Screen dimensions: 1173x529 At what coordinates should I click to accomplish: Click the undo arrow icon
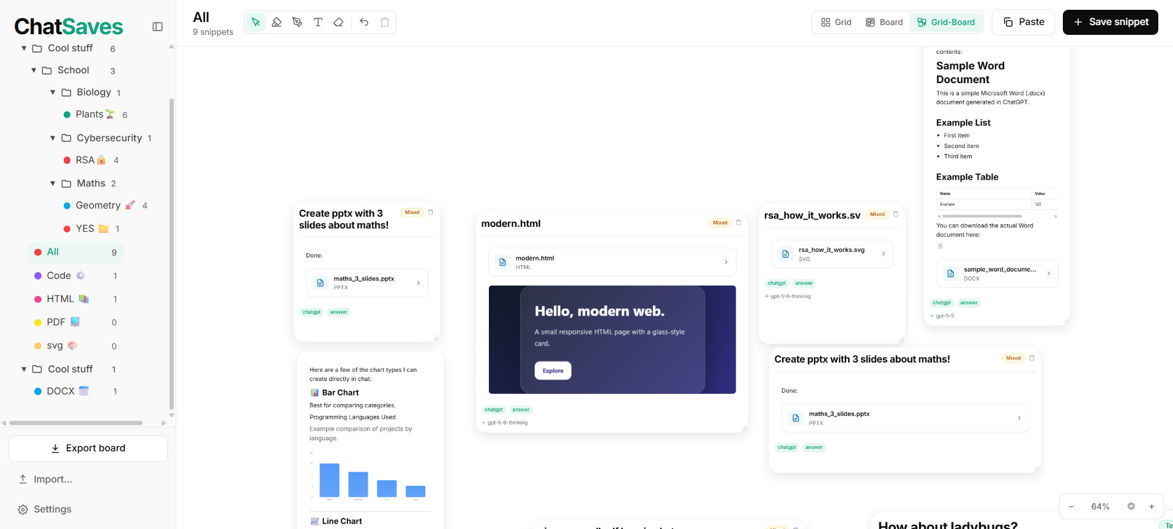tap(364, 22)
